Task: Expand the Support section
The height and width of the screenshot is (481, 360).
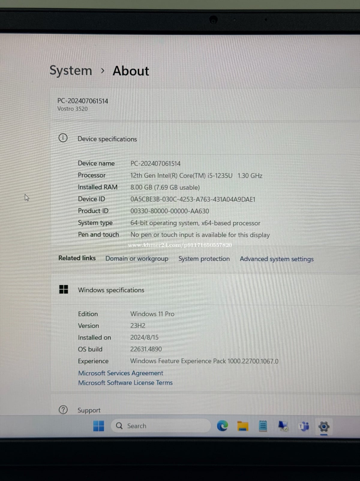Action: tap(205, 410)
